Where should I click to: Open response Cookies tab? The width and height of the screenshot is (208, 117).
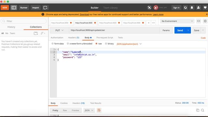(x=64, y=103)
